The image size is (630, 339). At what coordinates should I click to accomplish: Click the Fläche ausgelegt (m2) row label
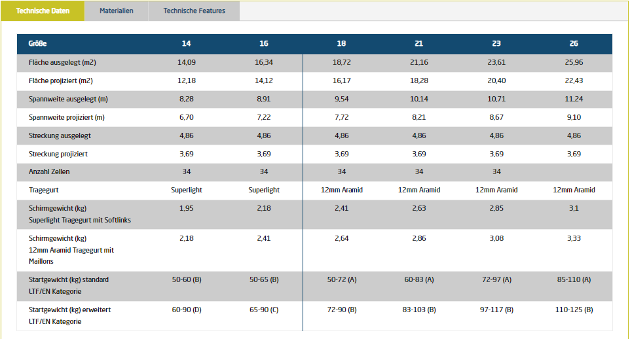click(x=63, y=63)
